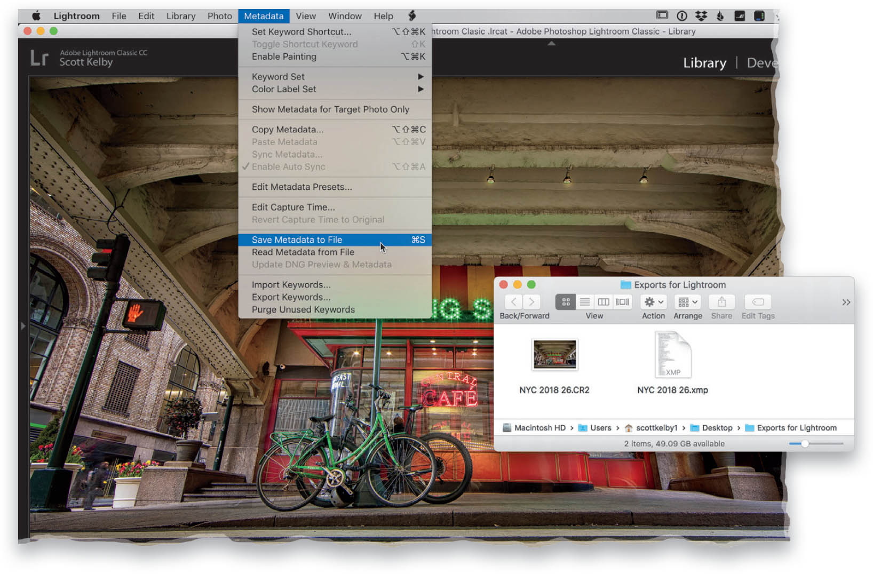Toggle Show Metadata for Target Photo Only
This screenshot has height=574, width=873.
tap(335, 109)
